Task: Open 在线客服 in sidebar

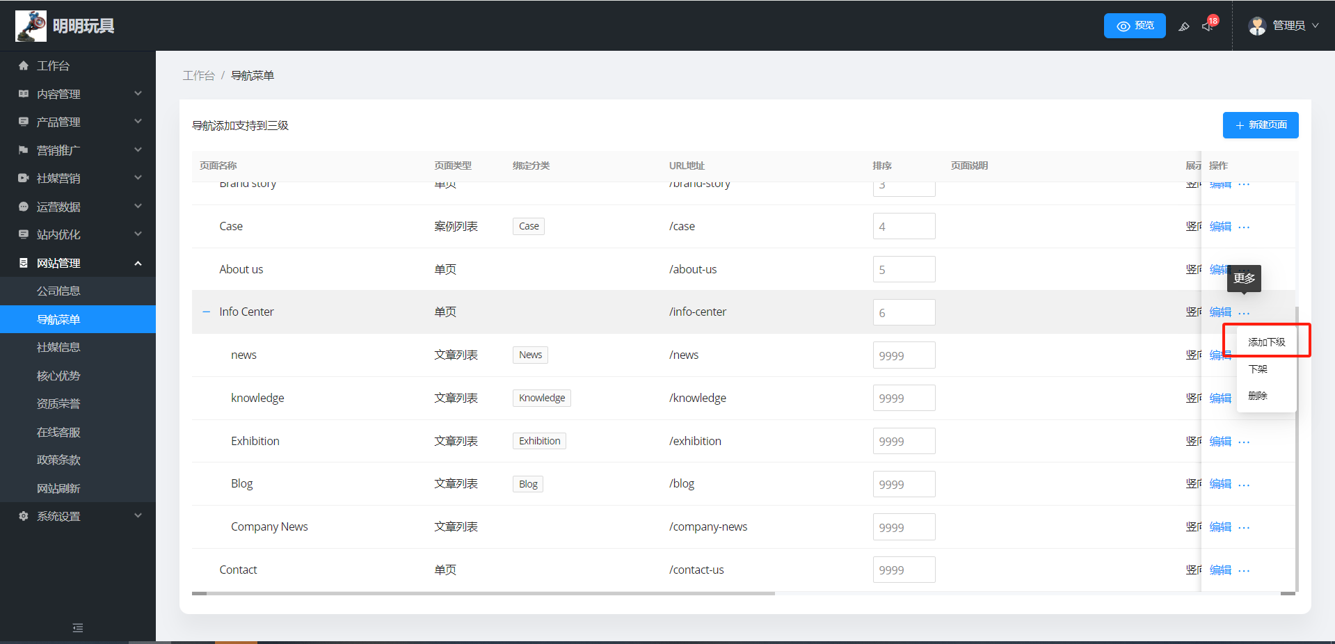Action: click(x=78, y=432)
